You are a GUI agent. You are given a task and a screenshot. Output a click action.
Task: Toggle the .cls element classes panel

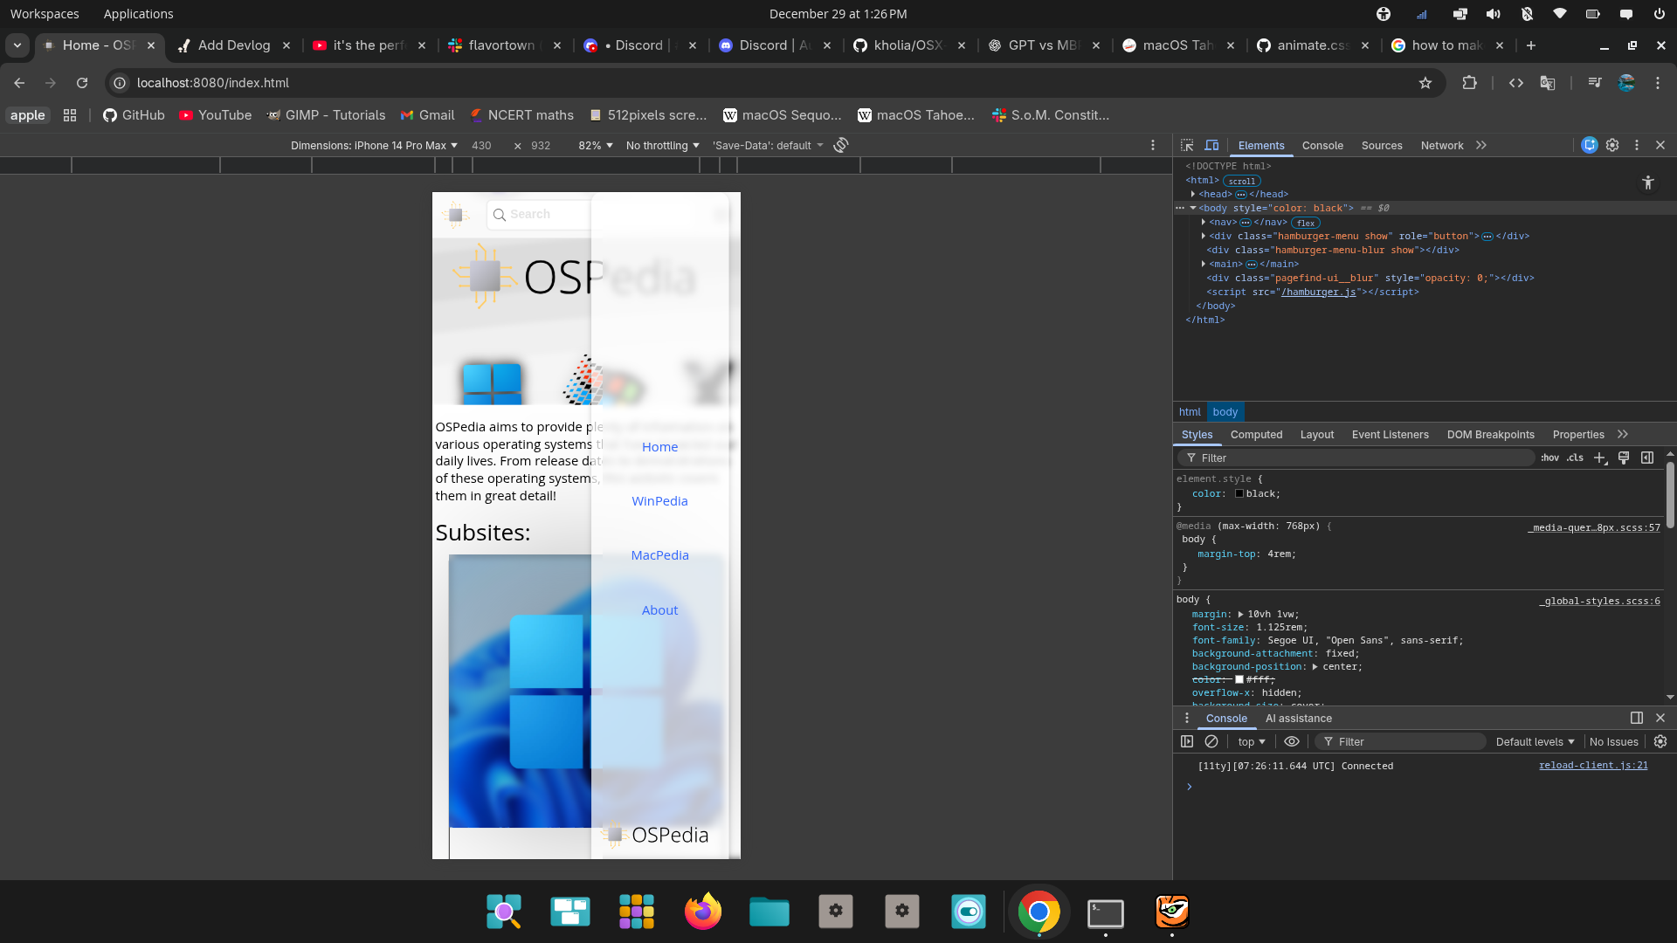1575,458
